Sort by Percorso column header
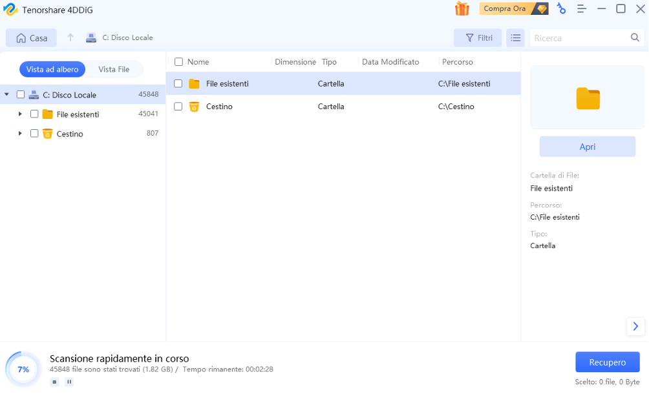 click(x=458, y=62)
